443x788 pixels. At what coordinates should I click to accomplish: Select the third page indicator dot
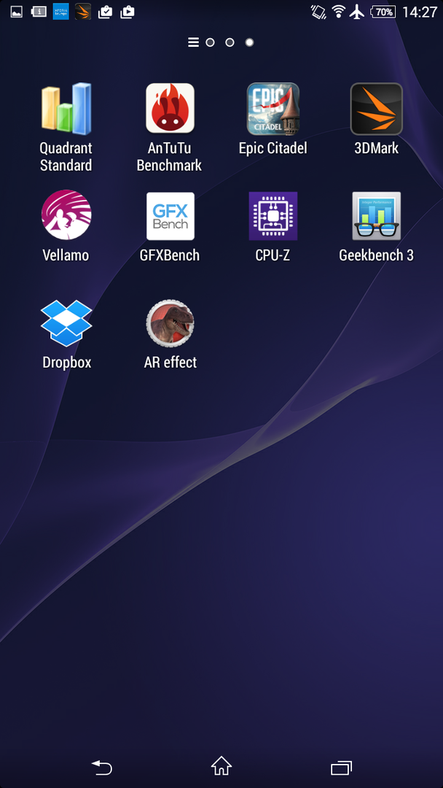(249, 43)
